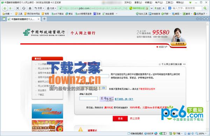Click the 站长工具 extension button
Image resolution: width=210 pixels, height=136 pixels.
point(141,14)
